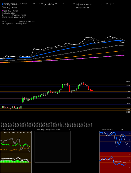Viewport: 131px width, 173px height.
Task: Click the 'Day Vol: 0 M' label
Action: tap(82, 8)
